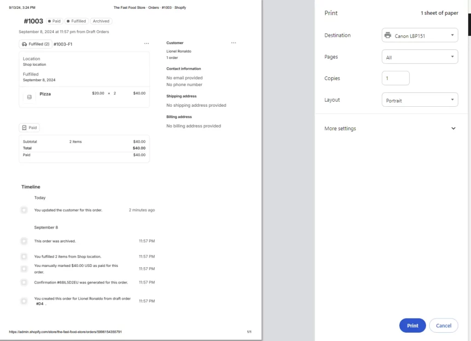
Task: Click the 'No phone number' text
Action: pos(184,85)
